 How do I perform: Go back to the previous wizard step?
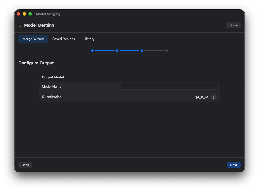25,165
